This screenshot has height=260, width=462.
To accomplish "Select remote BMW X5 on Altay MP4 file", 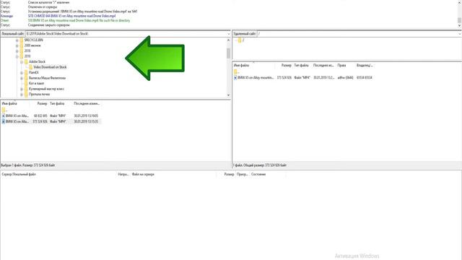I will point(303,78).
